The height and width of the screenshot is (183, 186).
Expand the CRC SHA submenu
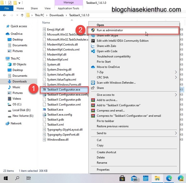pyautogui.click(x=176, y=77)
